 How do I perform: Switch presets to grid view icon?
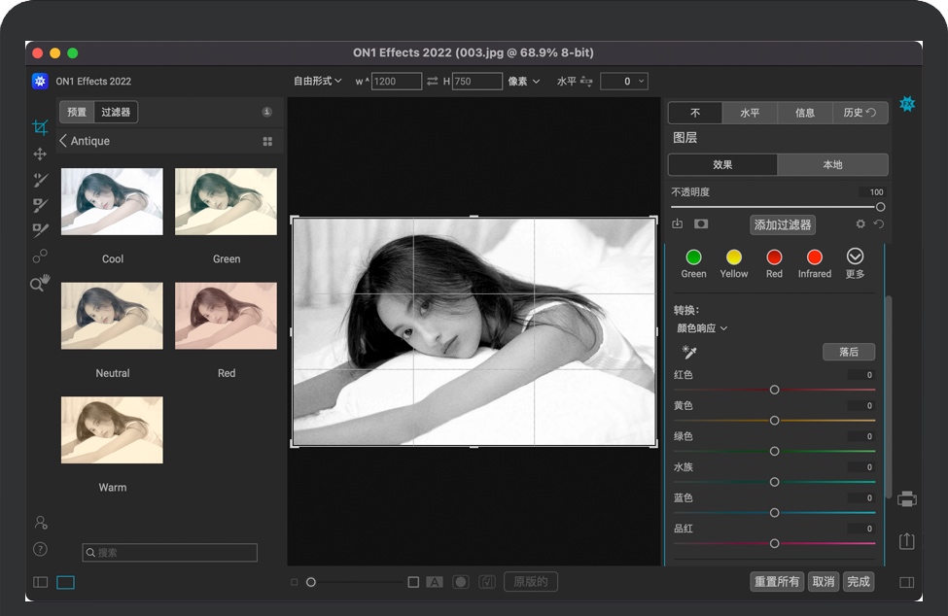pyautogui.click(x=267, y=142)
